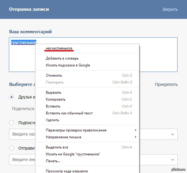Screen dimensions: 187x173
Task: Expand "Параметры проверки правописания" submenu
Action: 76,130
